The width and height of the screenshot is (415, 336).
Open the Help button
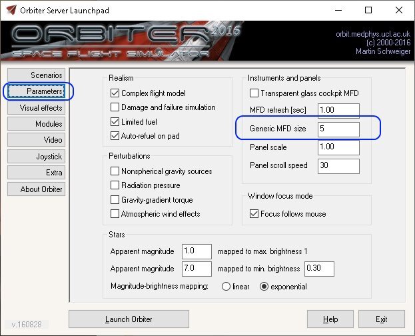coord(330,319)
